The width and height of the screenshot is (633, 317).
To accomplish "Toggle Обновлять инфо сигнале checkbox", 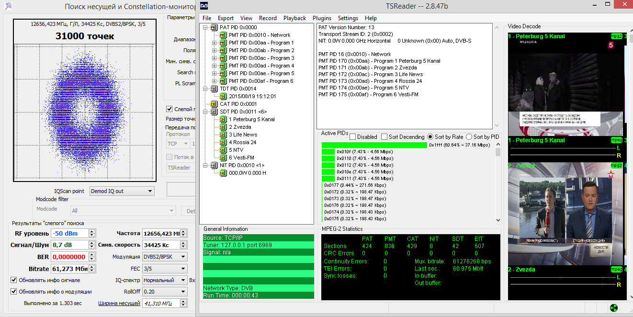I will [x=13, y=280].
